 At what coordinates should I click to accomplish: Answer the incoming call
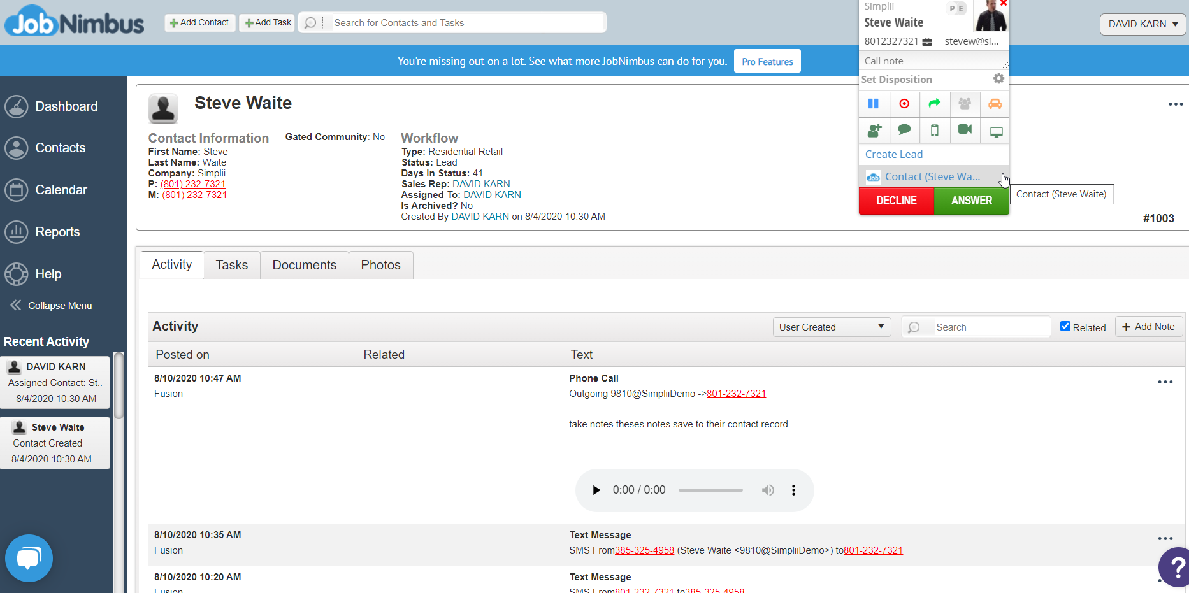[972, 201]
